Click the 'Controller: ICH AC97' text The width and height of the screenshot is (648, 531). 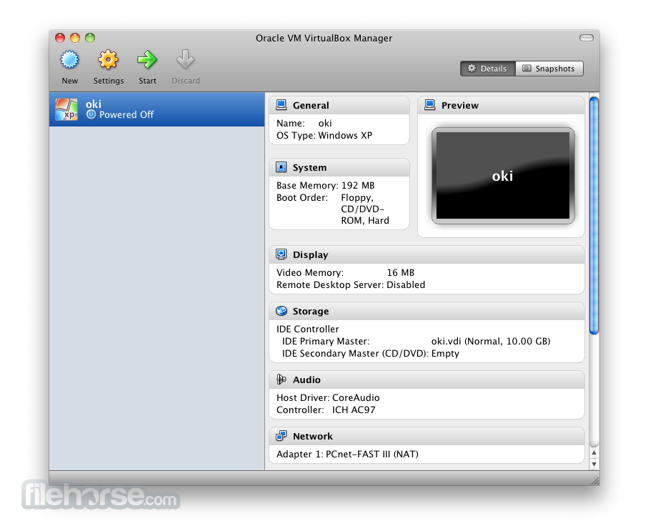pyautogui.click(x=326, y=410)
